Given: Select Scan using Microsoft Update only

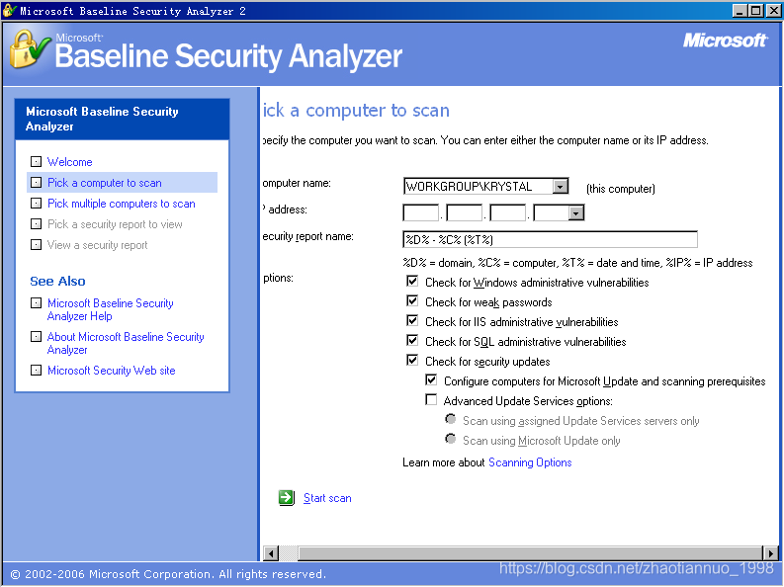Looking at the screenshot, I should click(x=451, y=439).
